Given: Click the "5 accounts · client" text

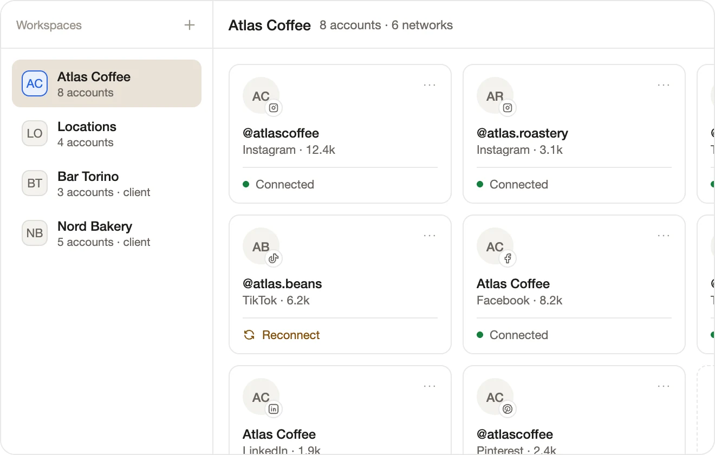Looking at the screenshot, I should click(104, 242).
